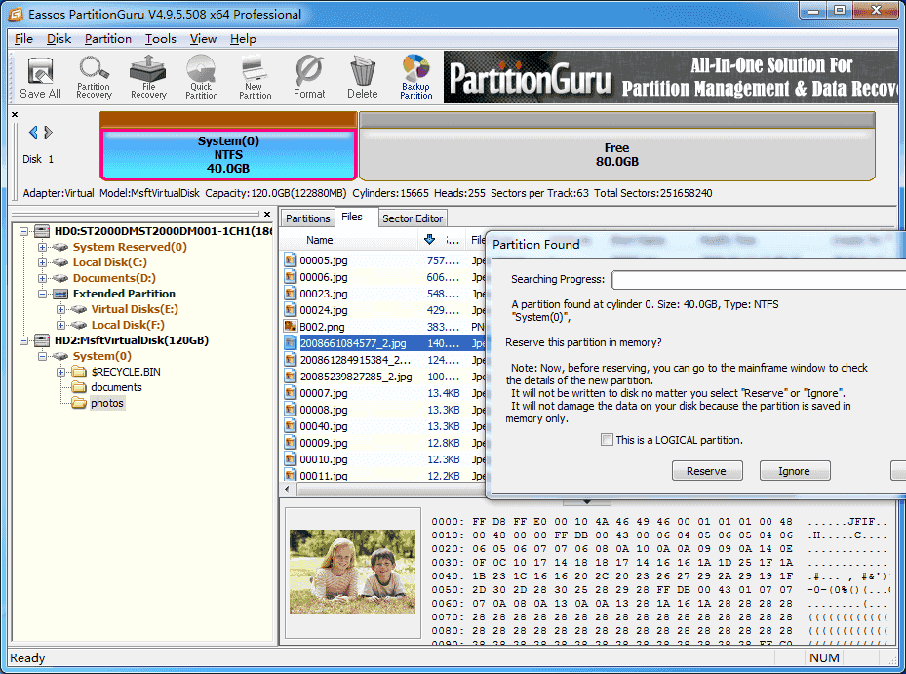
Task: Click the photos folder icon
Action: [x=79, y=402]
